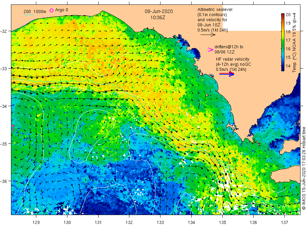Click the longitude label '136'
Image resolution: width=308 pixels, height=226 pixels.
pyautogui.click(x=253, y=223)
